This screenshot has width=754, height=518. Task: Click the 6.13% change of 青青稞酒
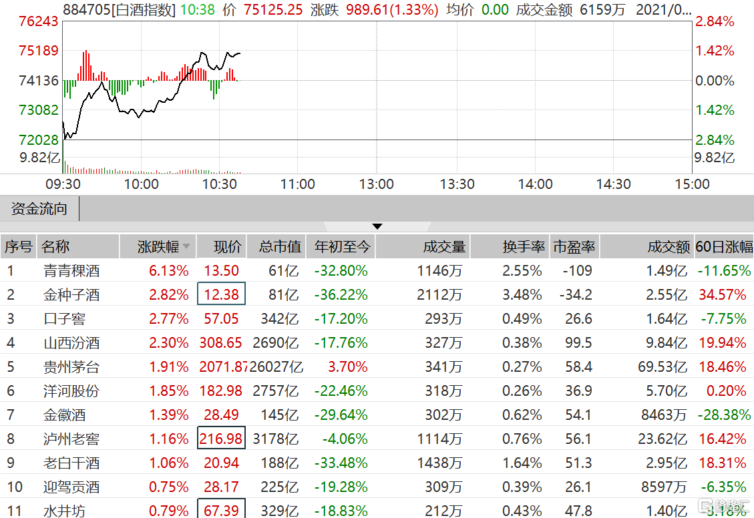tap(169, 270)
